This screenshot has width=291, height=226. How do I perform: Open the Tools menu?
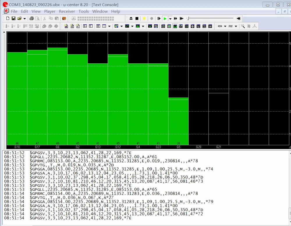tap(84, 11)
